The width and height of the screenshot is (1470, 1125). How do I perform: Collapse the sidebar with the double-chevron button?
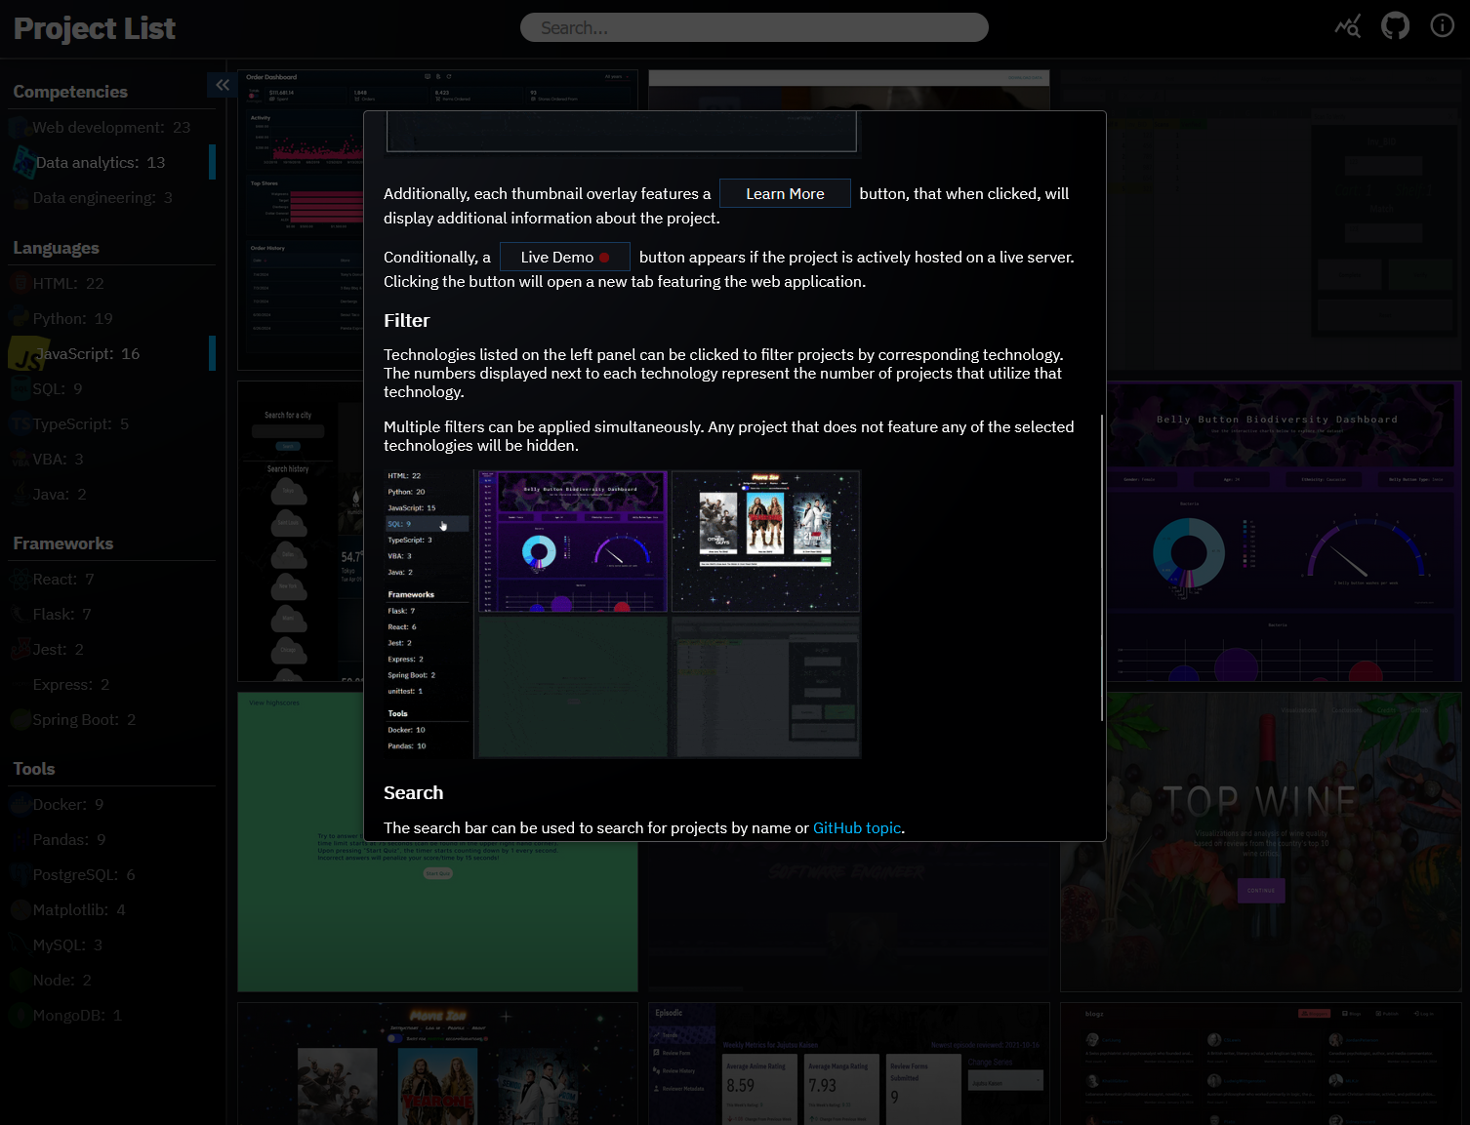pos(223,85)
